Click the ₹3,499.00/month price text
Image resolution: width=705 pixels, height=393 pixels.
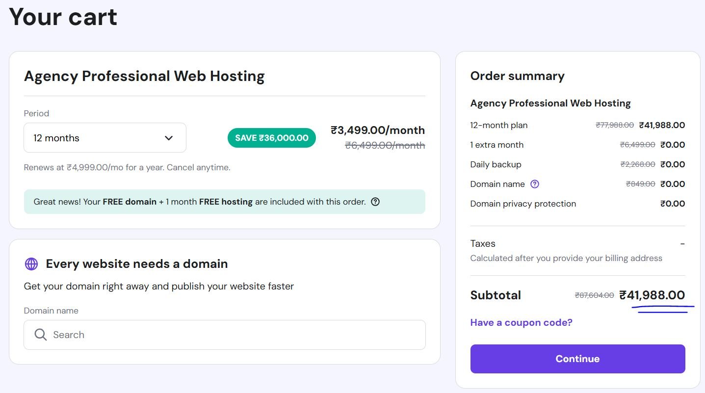click(x=377, y=130)
